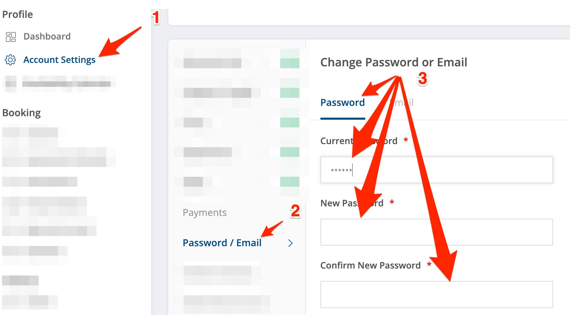Select the Confirm New Password field
The width and height of the screenshot is (570, 315).
436,294
